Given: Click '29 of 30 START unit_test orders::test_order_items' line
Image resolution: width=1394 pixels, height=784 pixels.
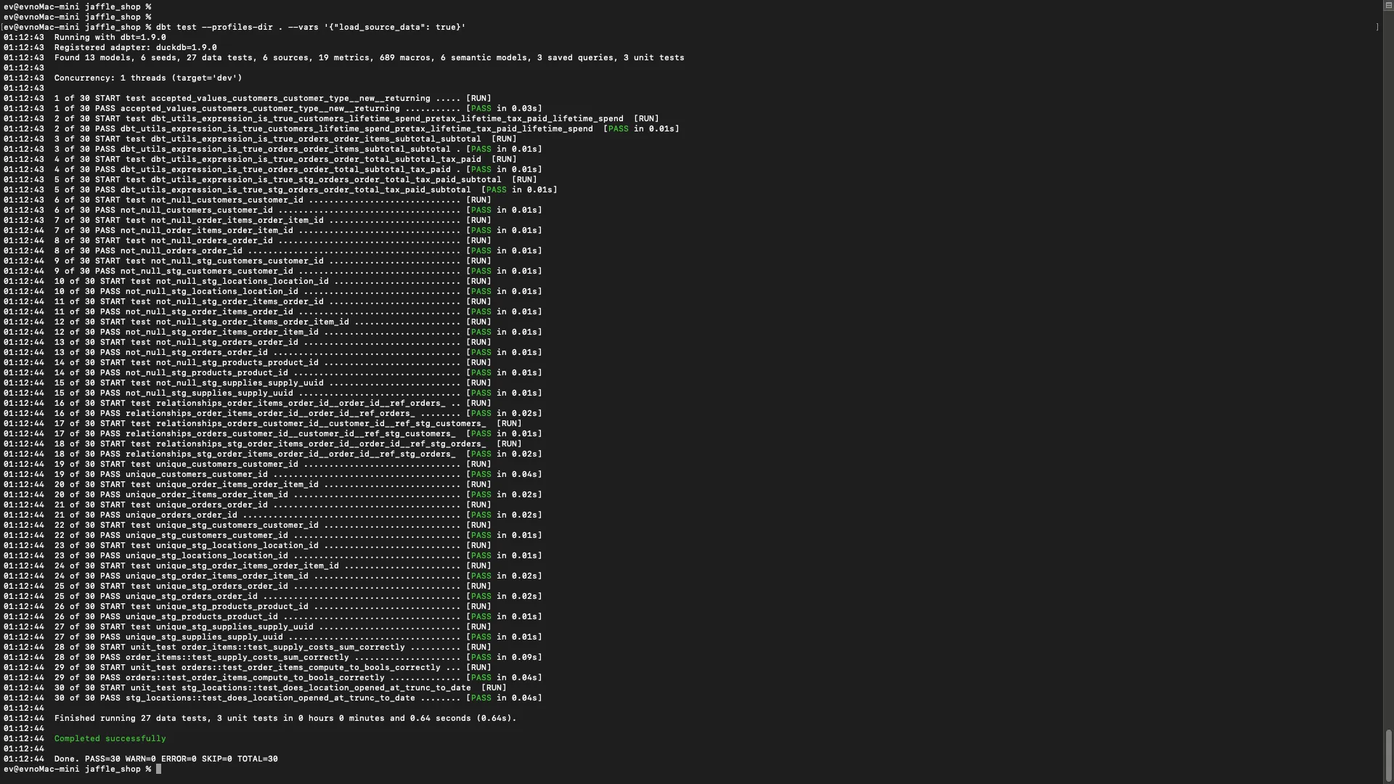Looking at the screenshot, I should (x=273, y=667).
